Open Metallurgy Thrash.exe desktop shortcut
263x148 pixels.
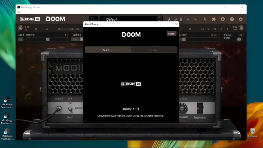click(x=7, y=134)
